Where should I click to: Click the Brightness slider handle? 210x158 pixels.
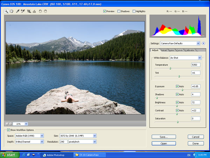click(177, 106)
